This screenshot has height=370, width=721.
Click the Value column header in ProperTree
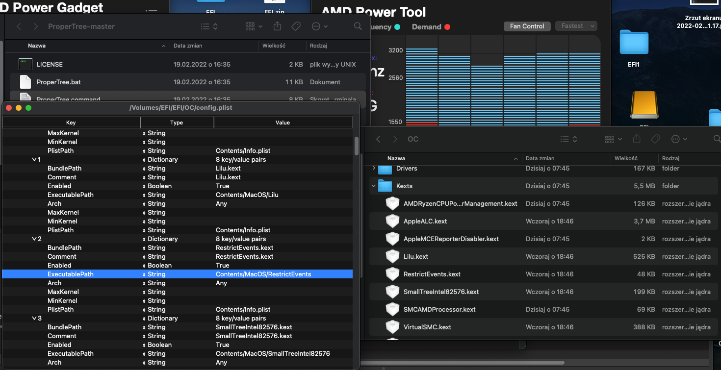pyautogui.click(x=283, y=123)
